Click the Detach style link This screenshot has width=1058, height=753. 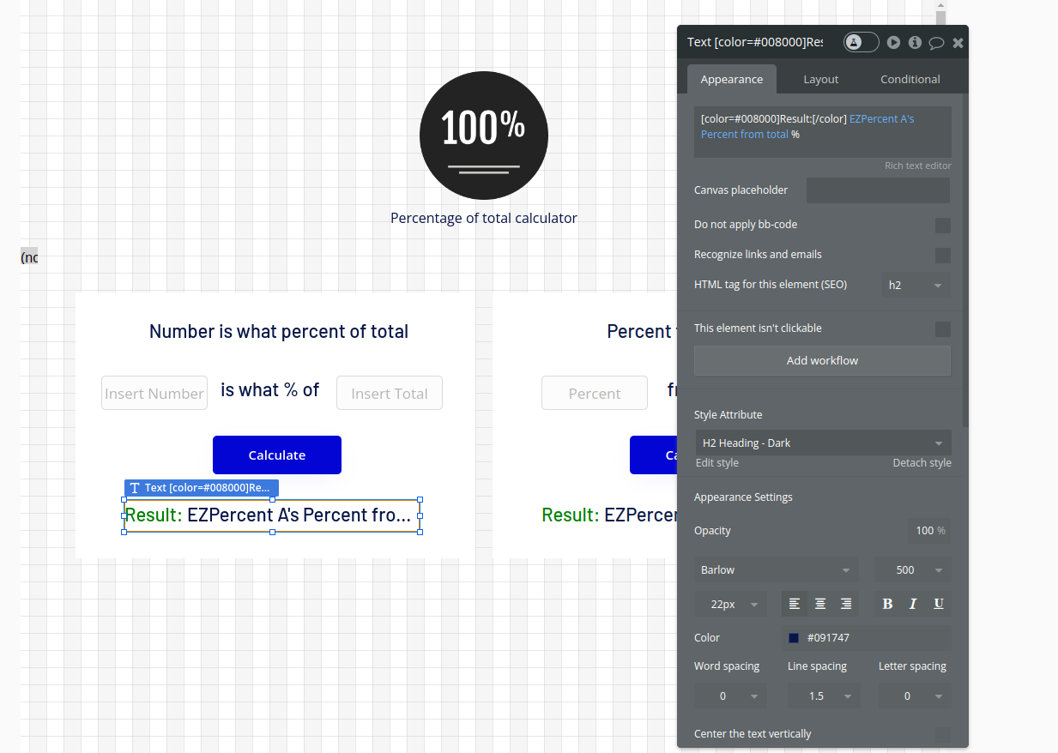[922, 462]
